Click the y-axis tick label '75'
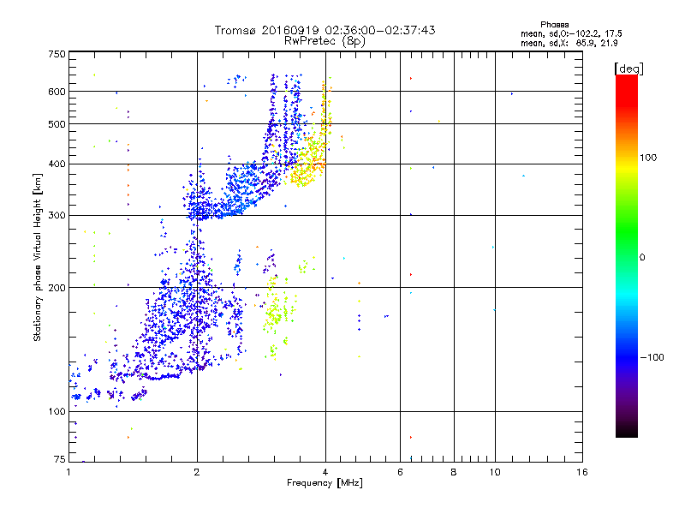Viewport: 685px width, 514px height. [x=60, y=459]
